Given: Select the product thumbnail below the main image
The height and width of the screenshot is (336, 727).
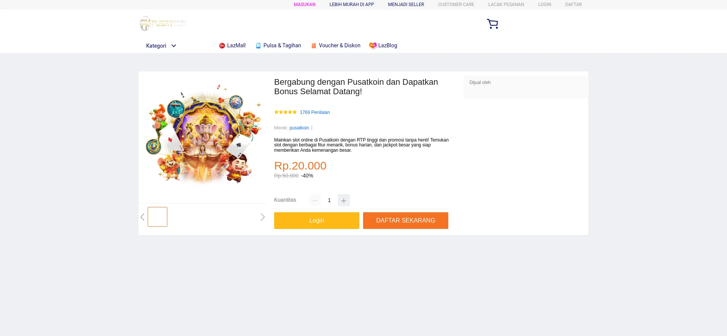Looking at the screenshot, I should [x=158, y=217].
